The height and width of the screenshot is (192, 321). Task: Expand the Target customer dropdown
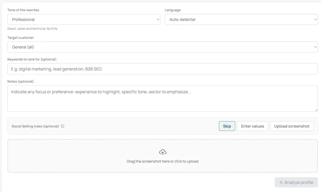(163, 47)
